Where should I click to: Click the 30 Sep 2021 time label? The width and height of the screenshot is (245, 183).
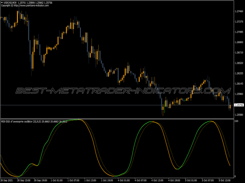click(7, 180)
